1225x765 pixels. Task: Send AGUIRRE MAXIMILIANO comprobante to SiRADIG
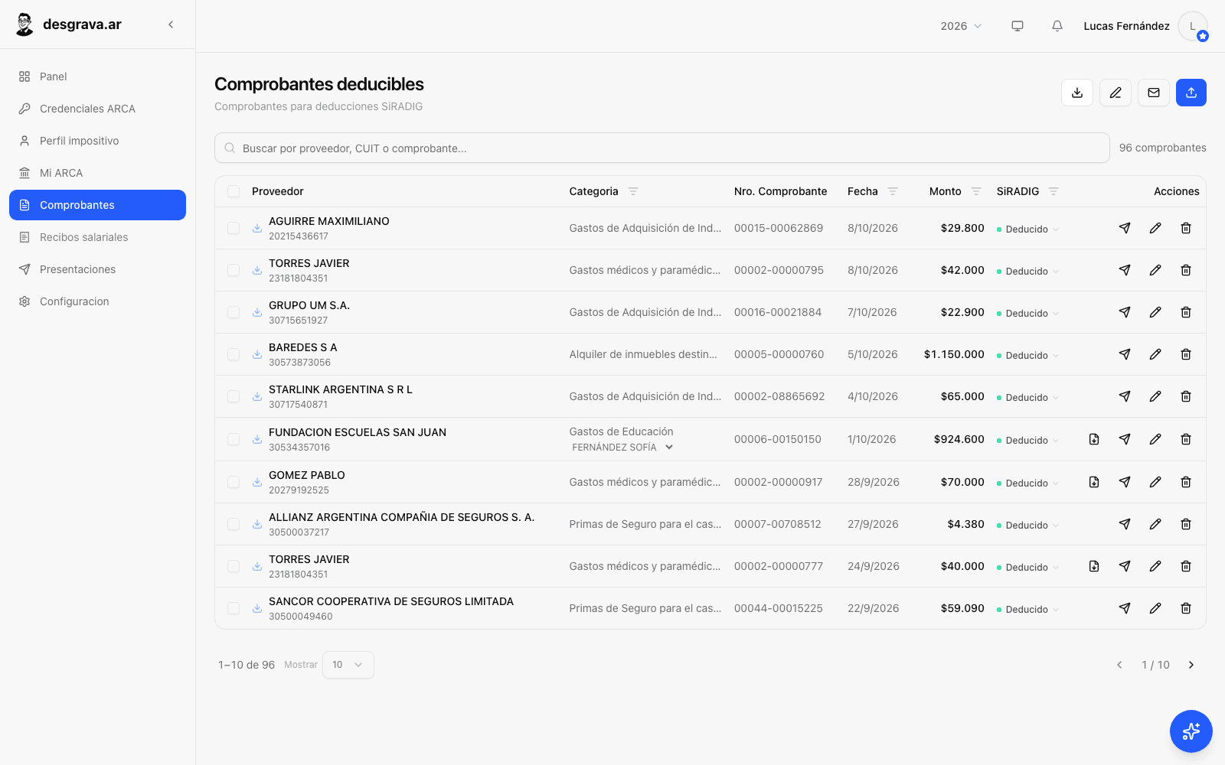(x=1125, y=228)
